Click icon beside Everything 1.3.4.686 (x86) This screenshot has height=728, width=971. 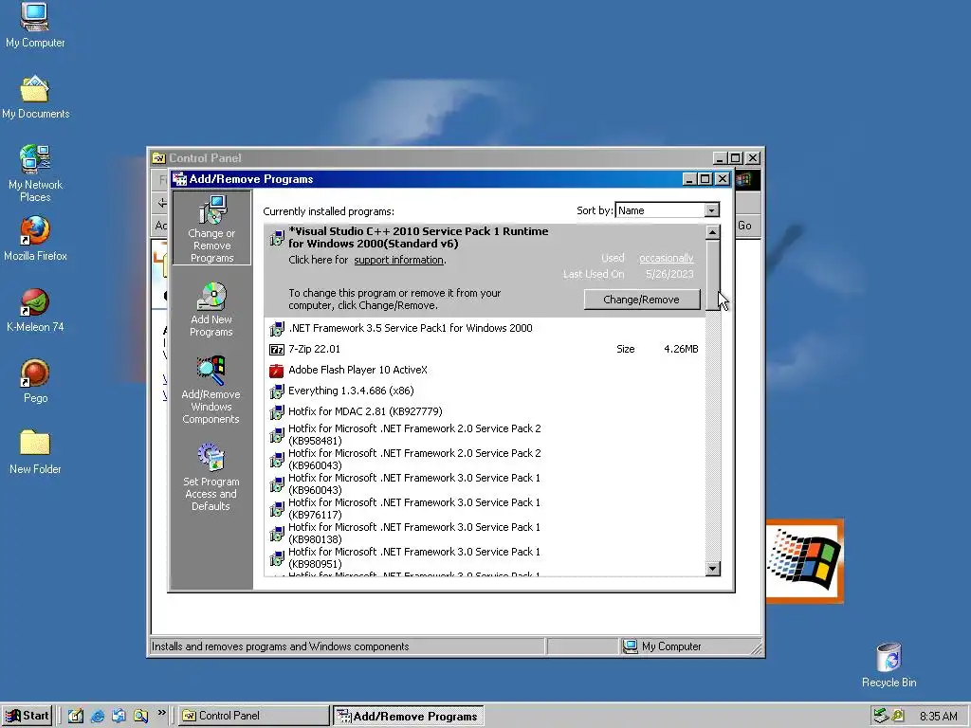(277, 391)
